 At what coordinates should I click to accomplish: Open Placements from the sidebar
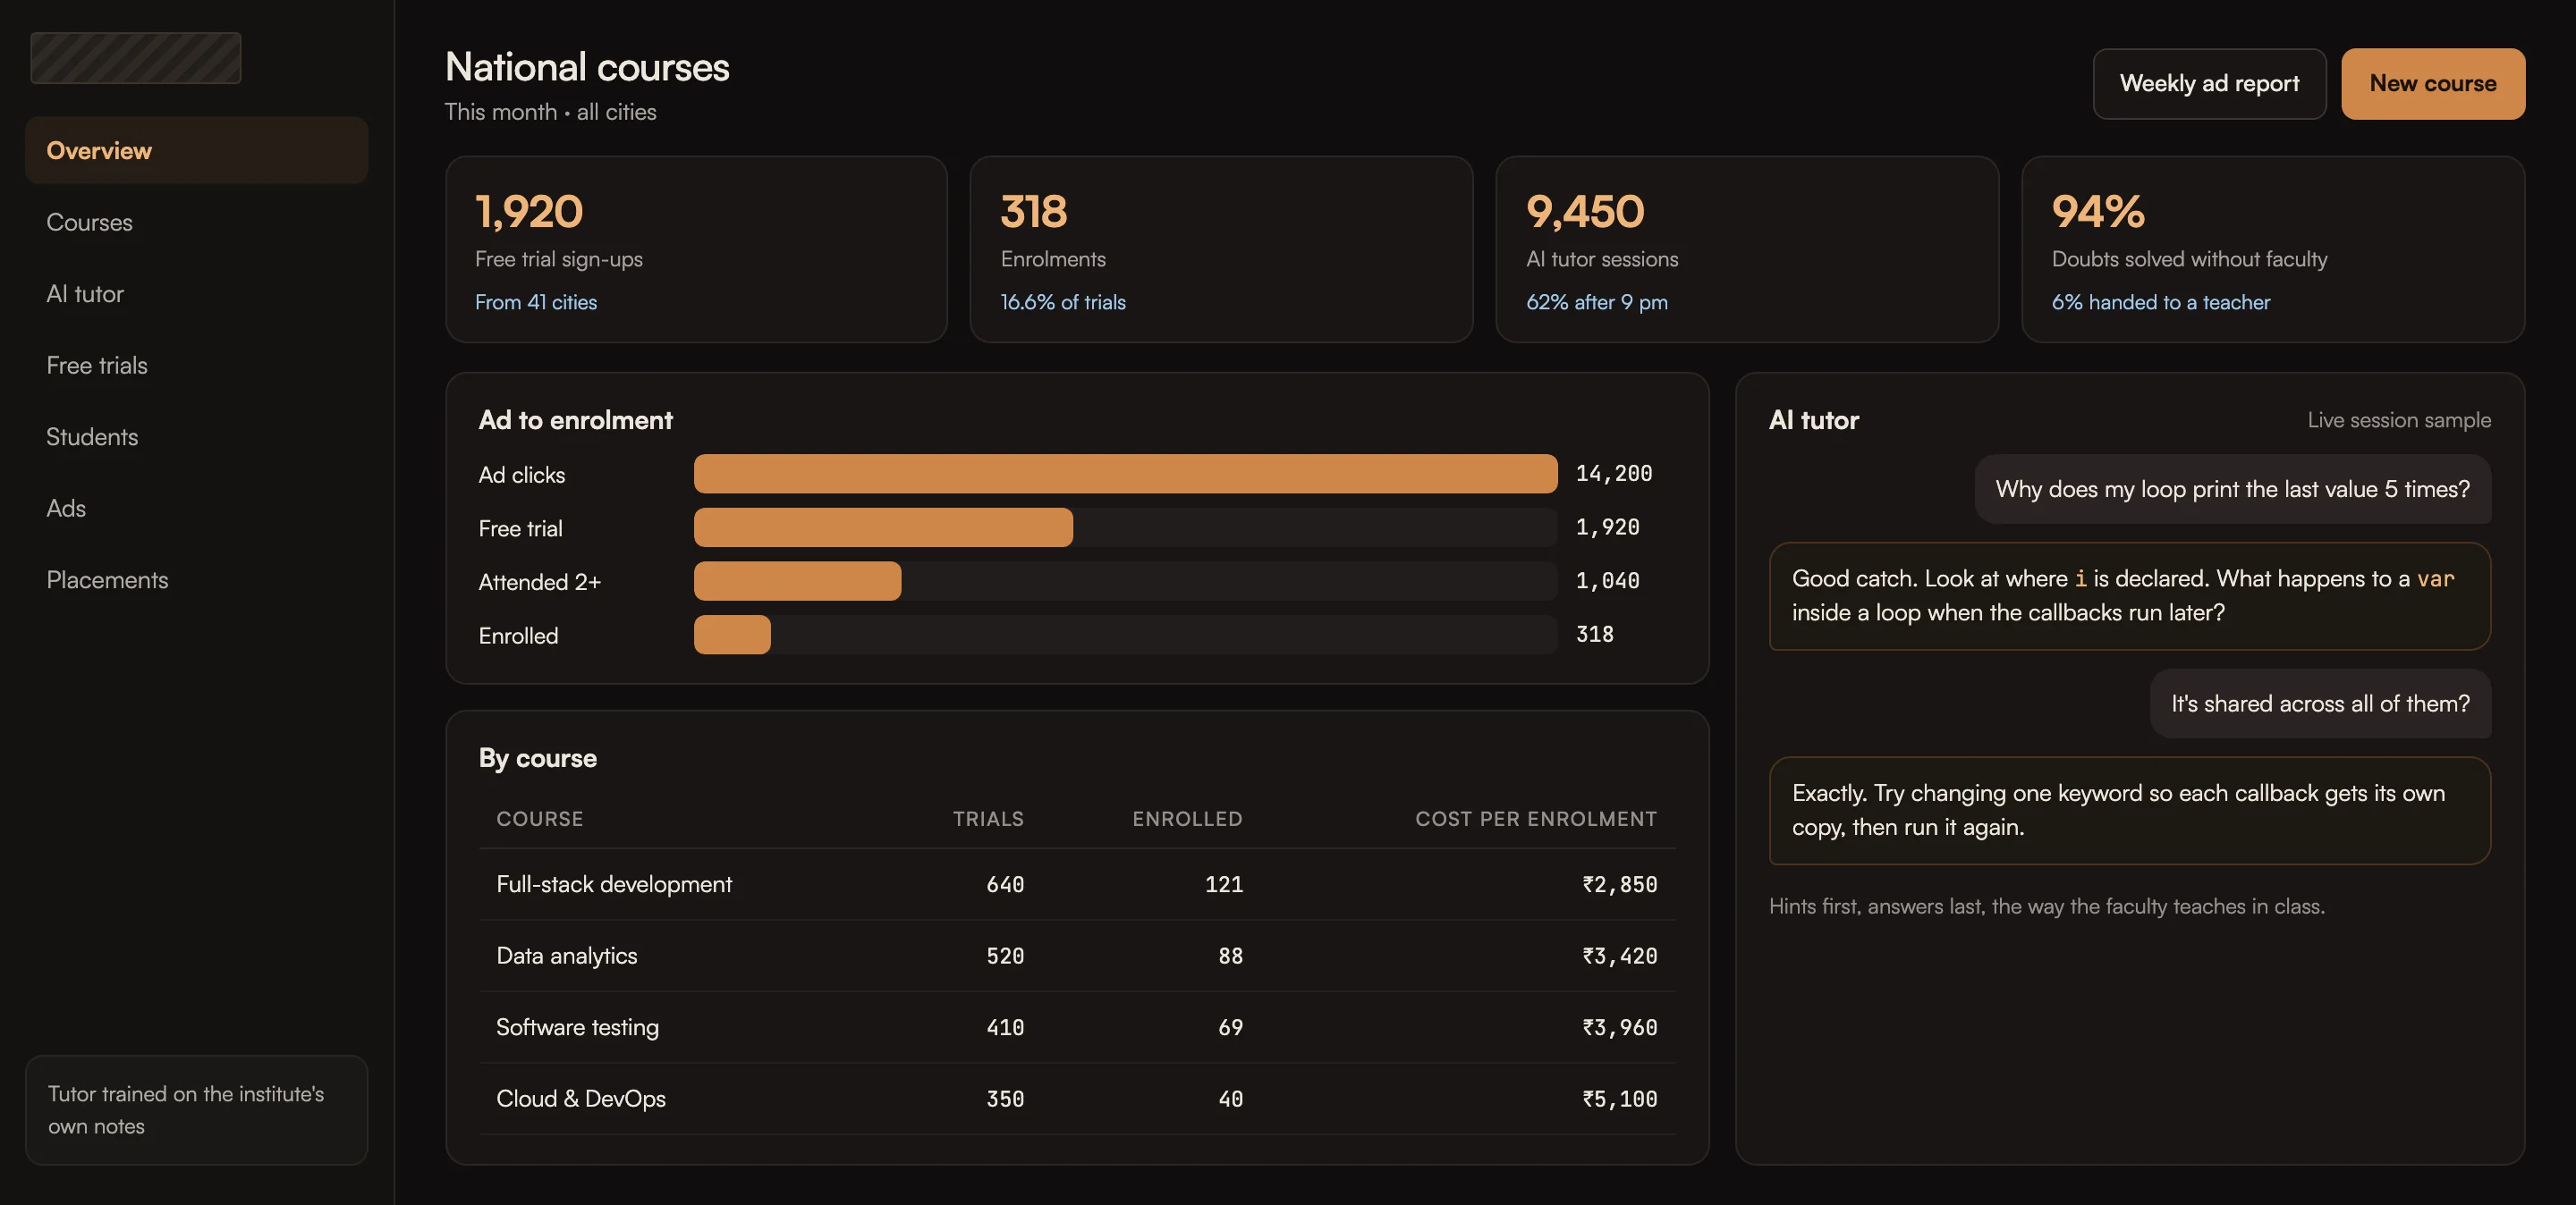[x=196, y=579]
